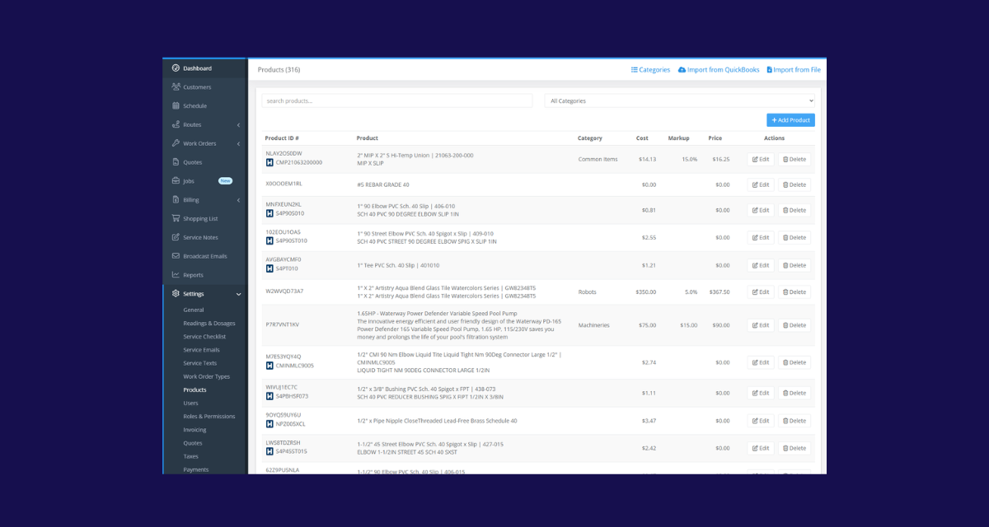
Task: Click the Broadcast Emails envelope icon
Action: 176,256
